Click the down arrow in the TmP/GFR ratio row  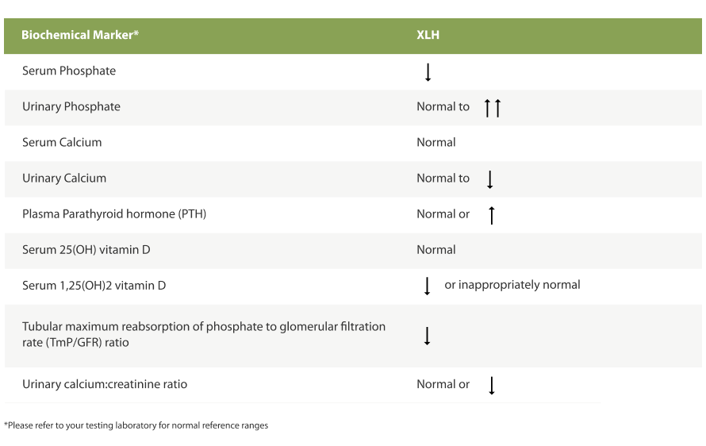click(427, 336)
